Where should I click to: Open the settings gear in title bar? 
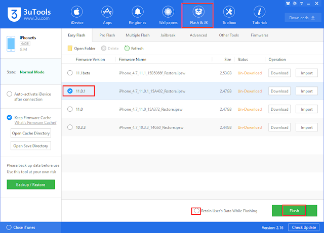point(295,4)
